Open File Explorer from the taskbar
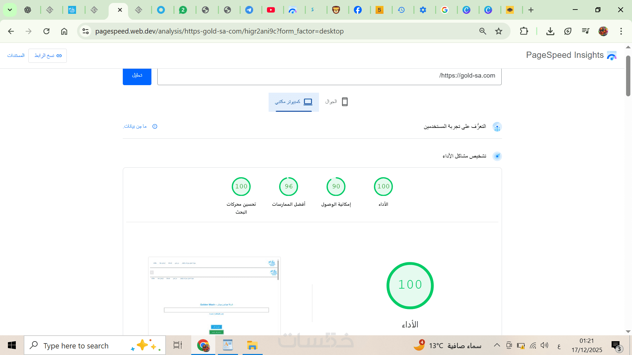The image size is (632, 355). click(252, 345)
